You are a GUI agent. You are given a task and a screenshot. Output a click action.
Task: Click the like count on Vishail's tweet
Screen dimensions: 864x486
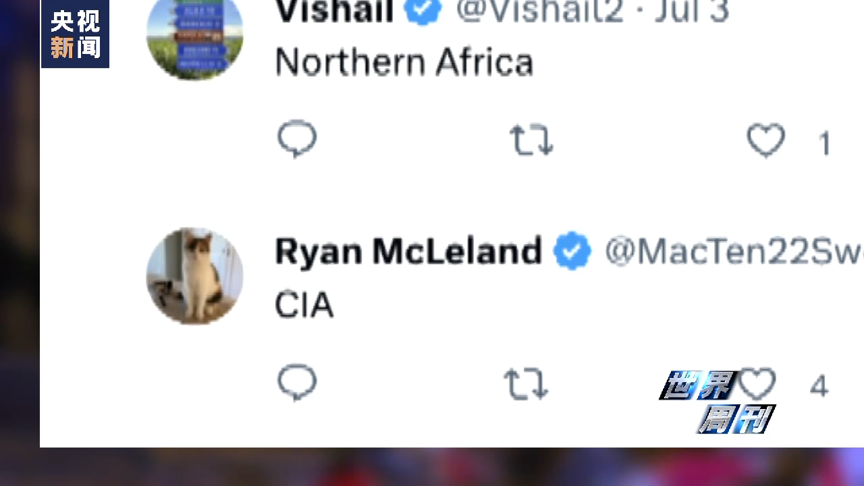pos(824,143)
